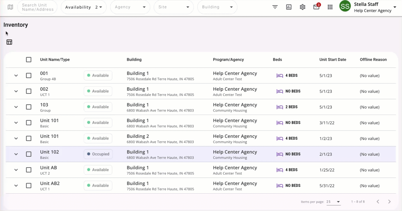Check the box for unit 103
The height and width of the screenshot is (211, 402).
click(29, 107)
